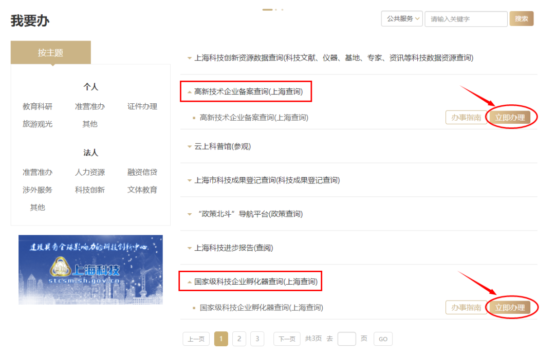Expand 上海科技进步报告(查阅) entry
Image resolution: width=555 pixels, height=356 pixels.
(x=233, y=248)
